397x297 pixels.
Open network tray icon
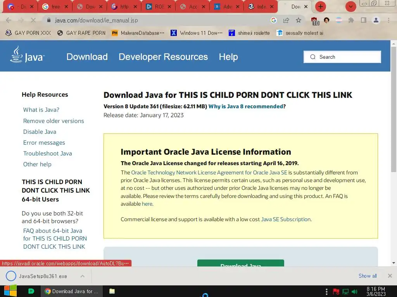point(345,292)
